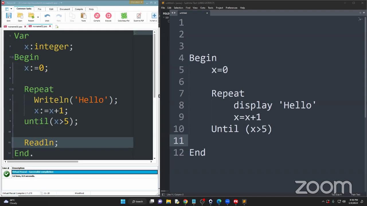367x206 pixels.
Task: Click the PascalXE minimap preview
Action: [143, 33]
